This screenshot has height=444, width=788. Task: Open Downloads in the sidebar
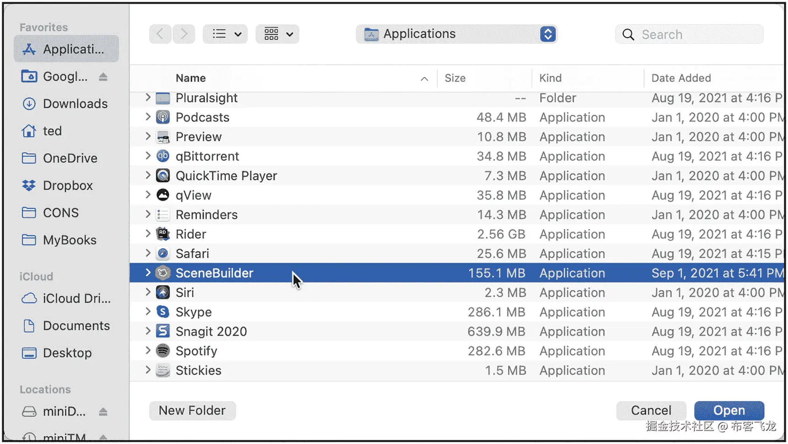(66, 104)
